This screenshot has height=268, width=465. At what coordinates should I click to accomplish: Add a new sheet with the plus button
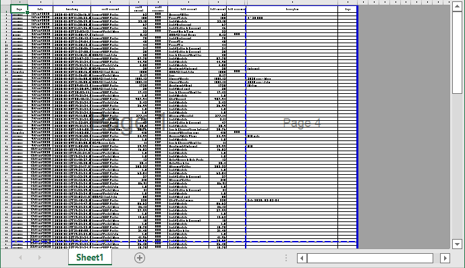[140, 258]
